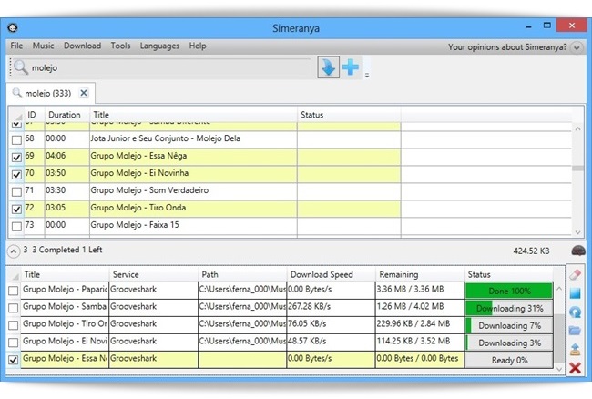Minimize the Simeranya window
592x399 pixels.
click(528, 26)
